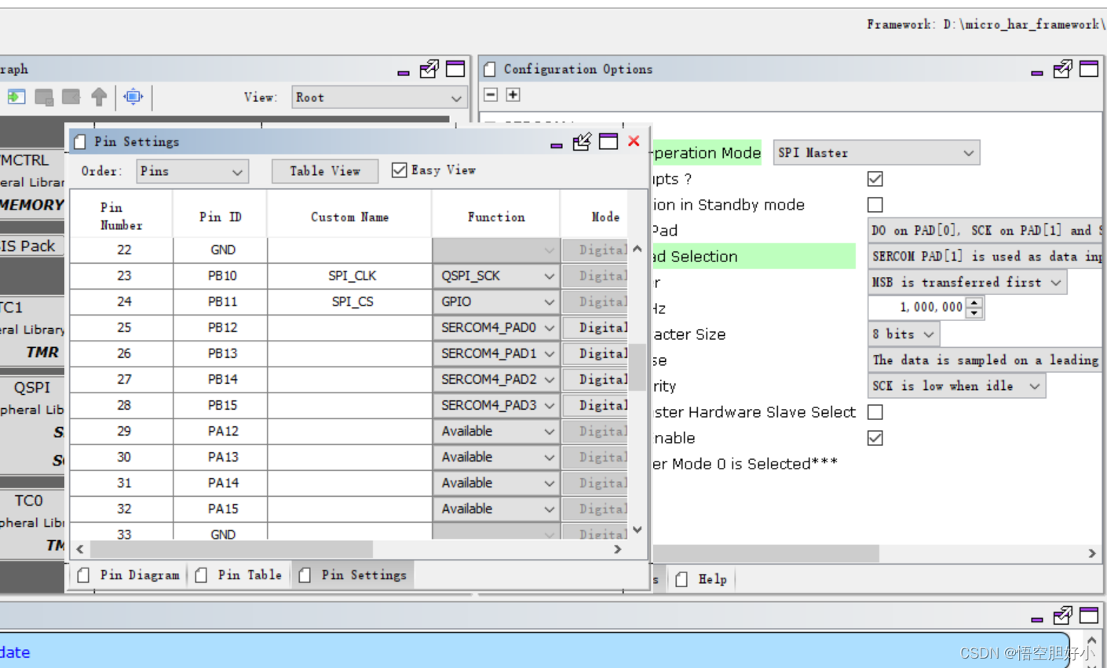Click the gray up-arrow parent icon
Image resolution: width=1107 pixels, height=668 pixels.
[99, 97]
